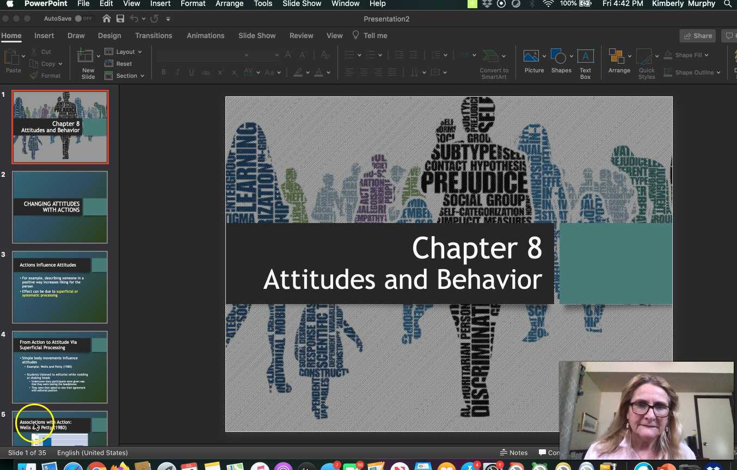Select slide 3 thumbnail Actions Influence Attitudes
Image resolution: width=737 pixels, height=470 pixels.
(60, 287)
